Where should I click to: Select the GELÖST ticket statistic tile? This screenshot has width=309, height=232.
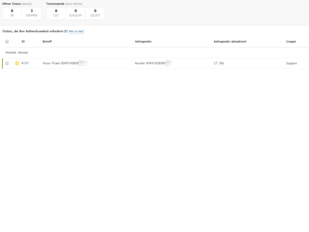click(95, 13)
